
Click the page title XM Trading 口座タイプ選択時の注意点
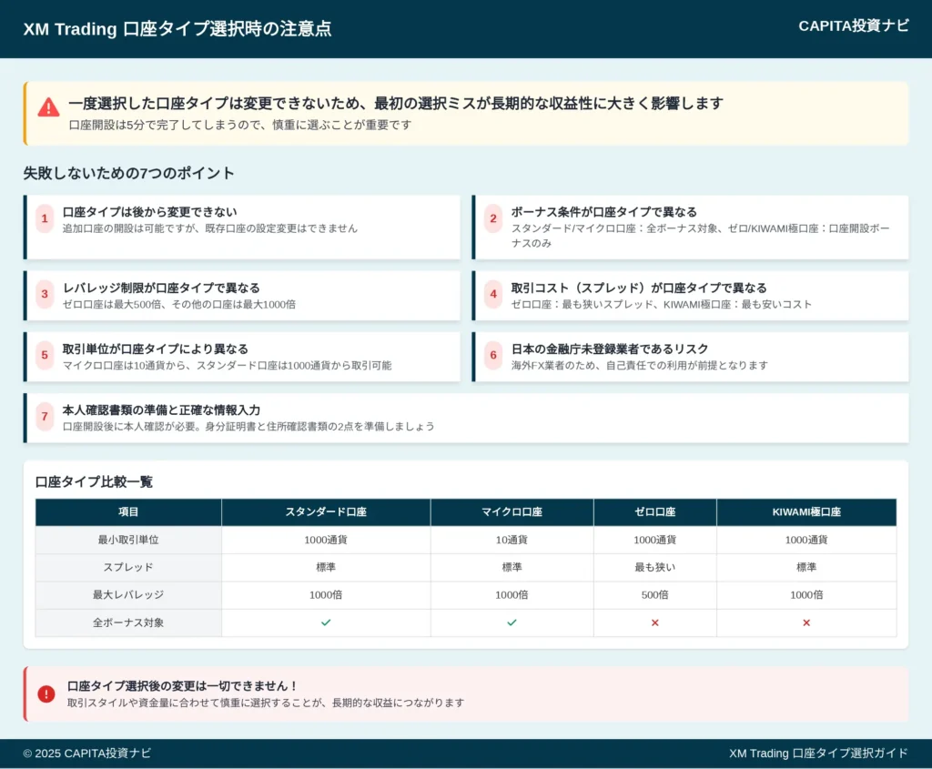(x=177, y=29)
